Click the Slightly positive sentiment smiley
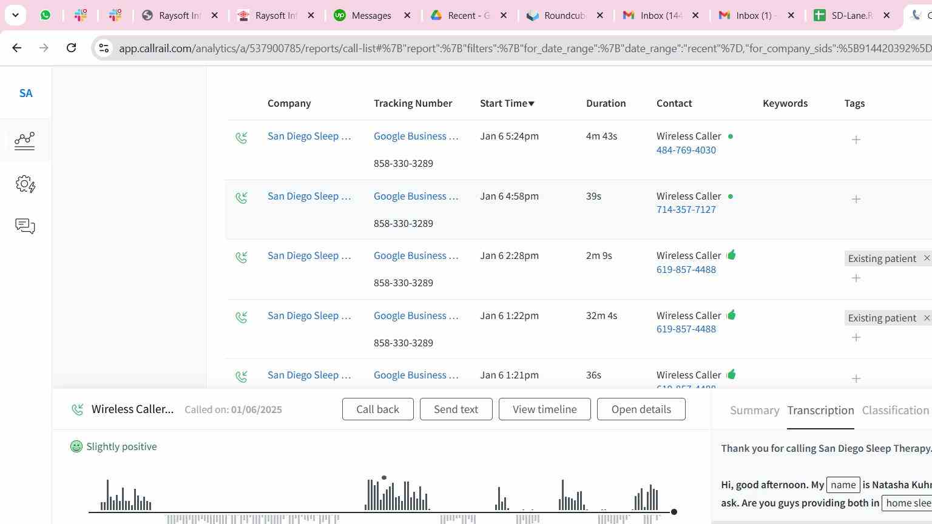The width and height of the screenshot is (932, 524). click(x=76, y=447)
